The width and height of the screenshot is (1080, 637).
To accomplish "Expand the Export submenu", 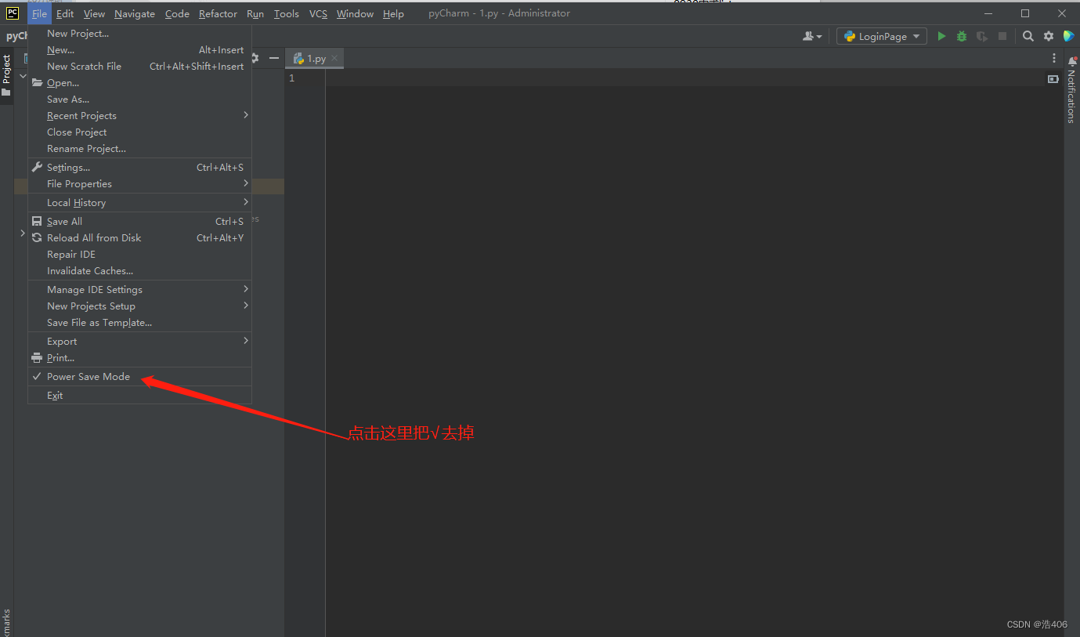I will point(139,342).
